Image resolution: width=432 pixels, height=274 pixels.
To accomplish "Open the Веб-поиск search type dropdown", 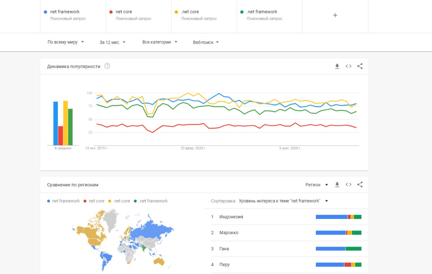I will coord(206,42).
